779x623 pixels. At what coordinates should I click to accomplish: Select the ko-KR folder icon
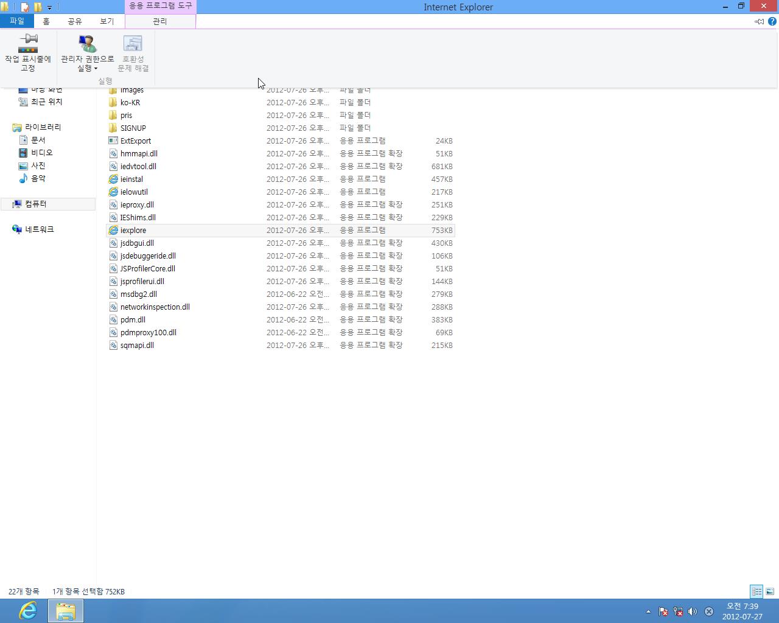[113, 102]
